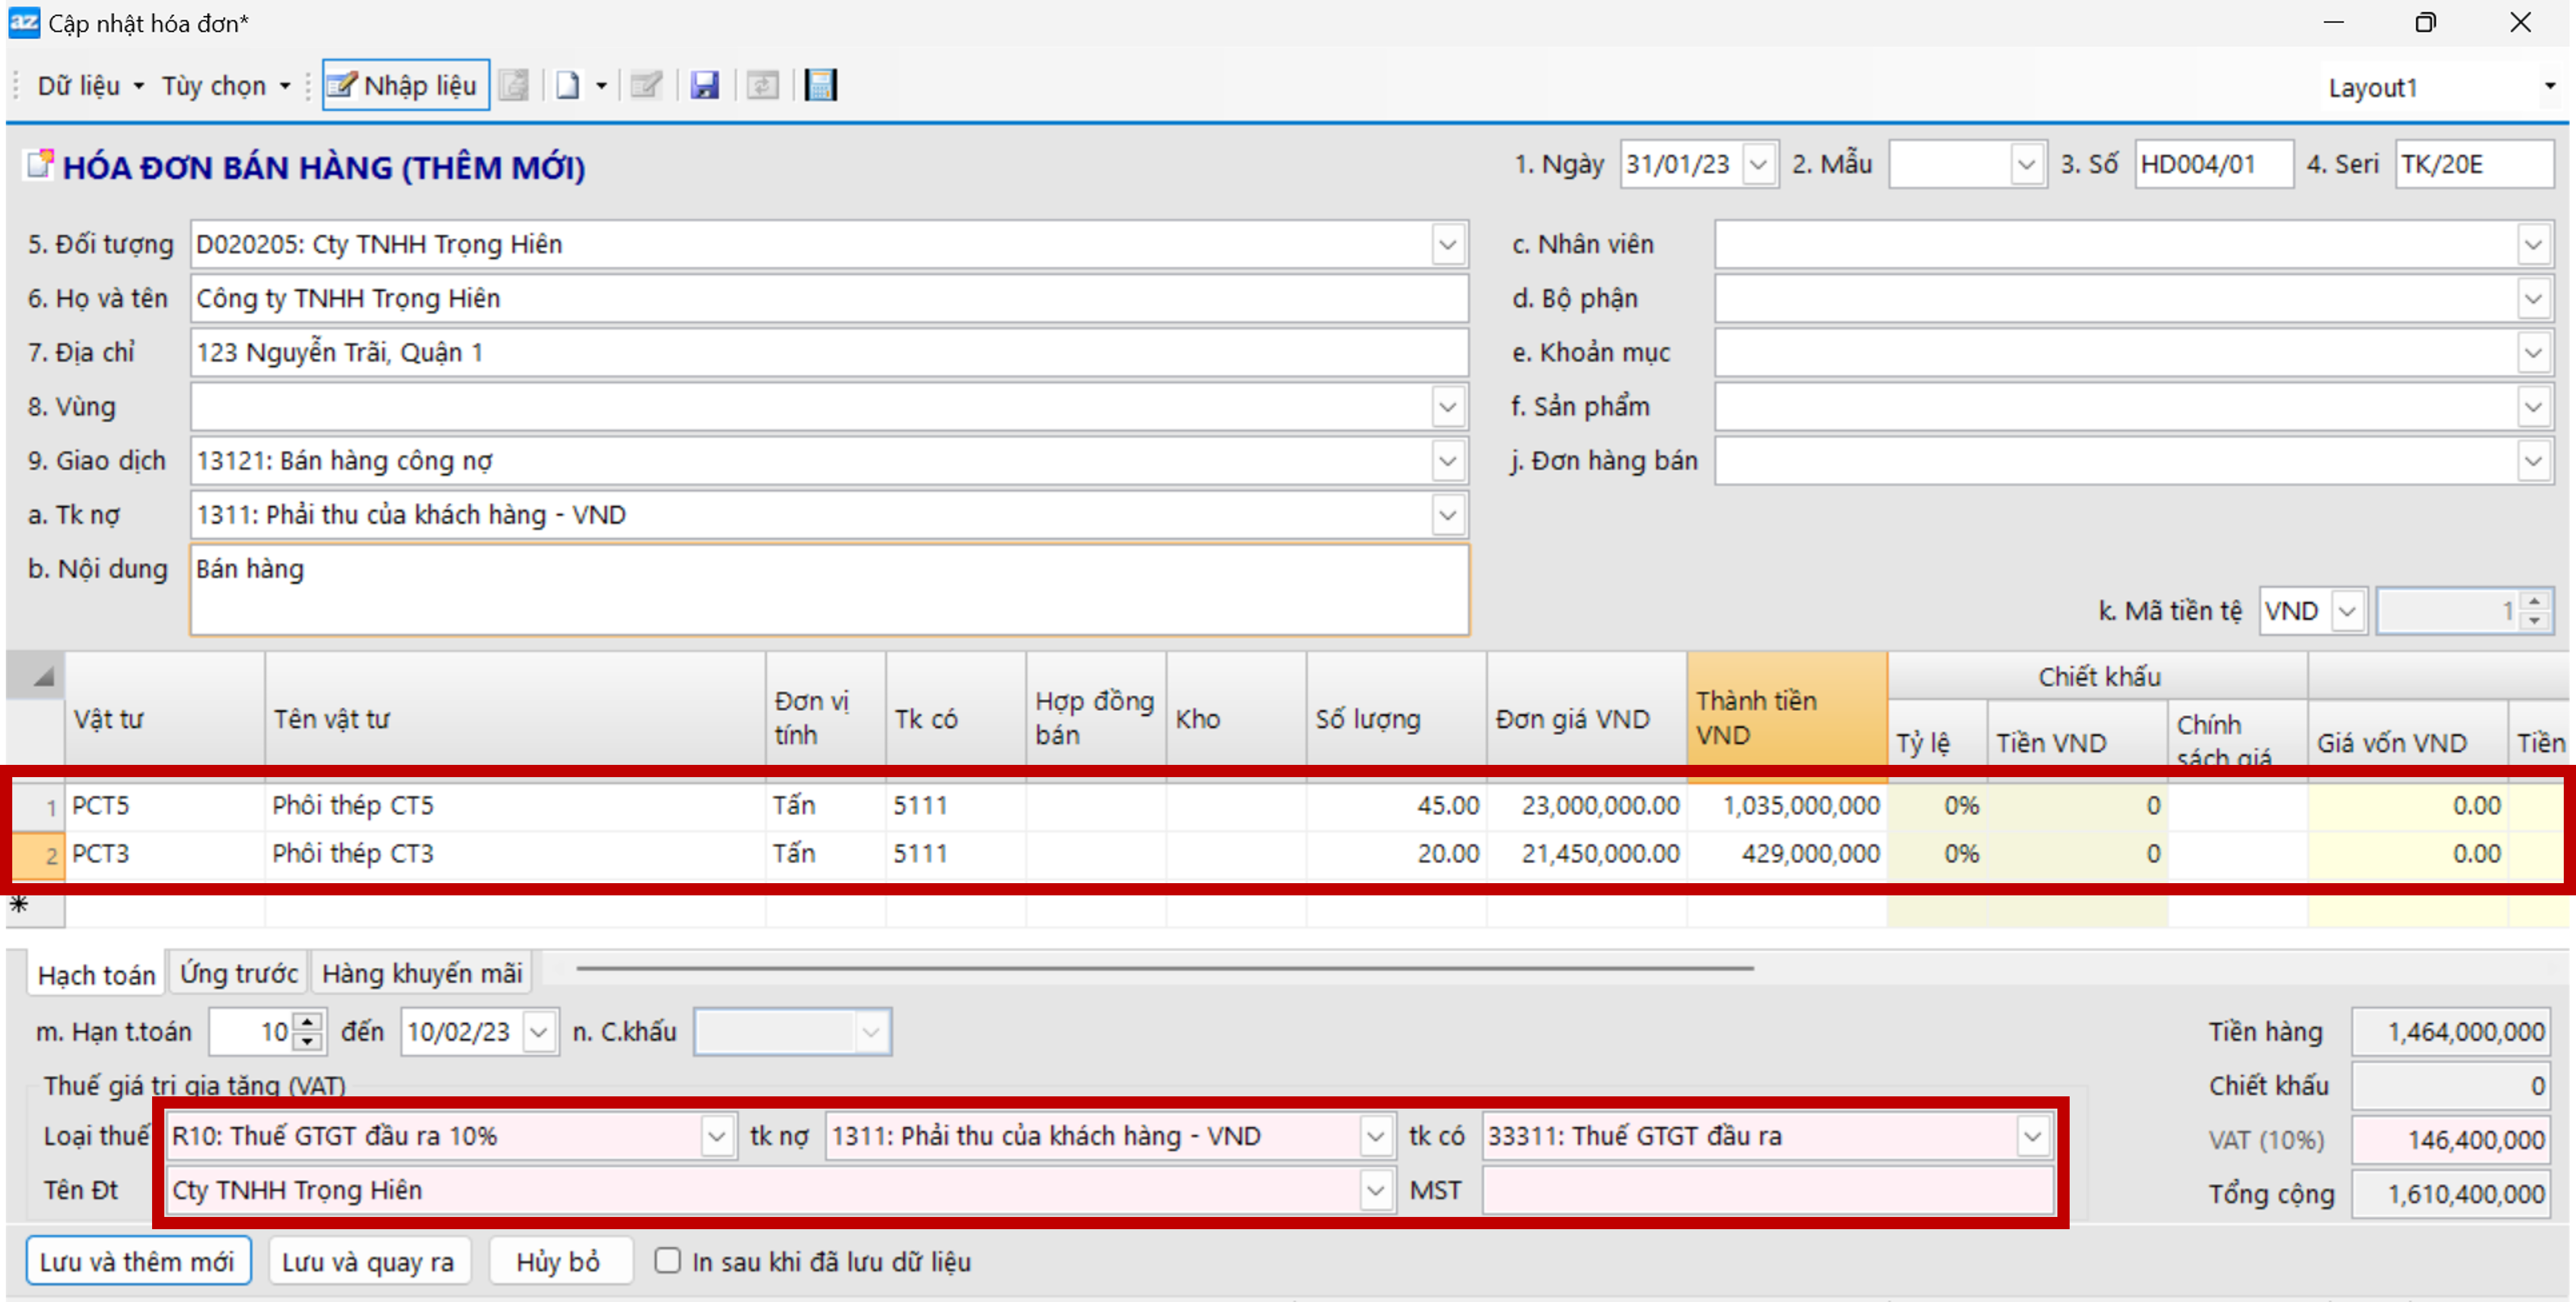Viewport: 2576px width, 1302px height.
Task: Expand the Đối tượng dropdown
Action: (x=1446, y=245)
